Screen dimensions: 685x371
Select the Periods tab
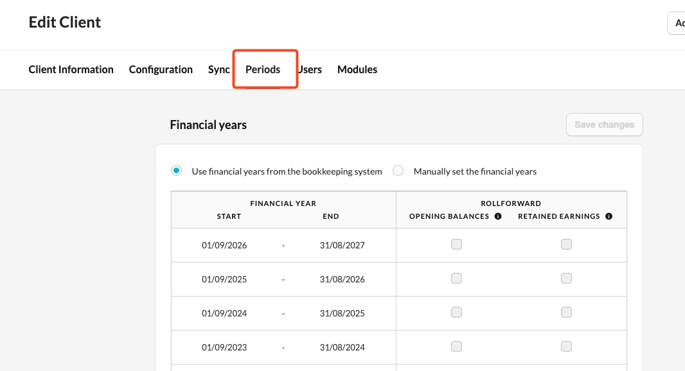tap(263, 69)
